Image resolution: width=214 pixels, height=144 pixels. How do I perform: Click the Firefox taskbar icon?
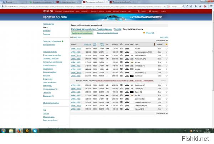[19, 131]
